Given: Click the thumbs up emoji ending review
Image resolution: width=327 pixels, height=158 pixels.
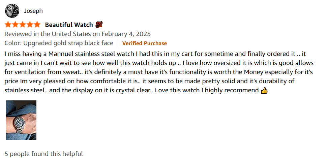Looking at the screenshot, I should pyautogui.click(x=264, y=90).
